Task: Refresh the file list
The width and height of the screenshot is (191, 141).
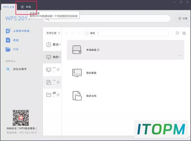Action: [178, 33]
